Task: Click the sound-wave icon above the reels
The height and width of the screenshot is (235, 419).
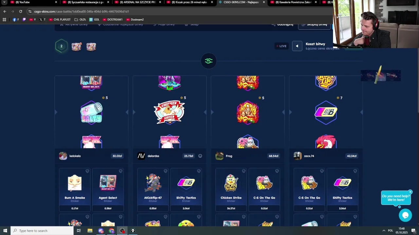Action: pyautogui.click(x=209, y=61)
